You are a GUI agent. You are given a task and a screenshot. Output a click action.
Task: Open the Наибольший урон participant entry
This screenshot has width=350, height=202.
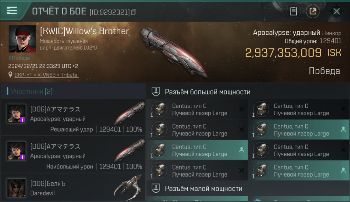point(73,154)
